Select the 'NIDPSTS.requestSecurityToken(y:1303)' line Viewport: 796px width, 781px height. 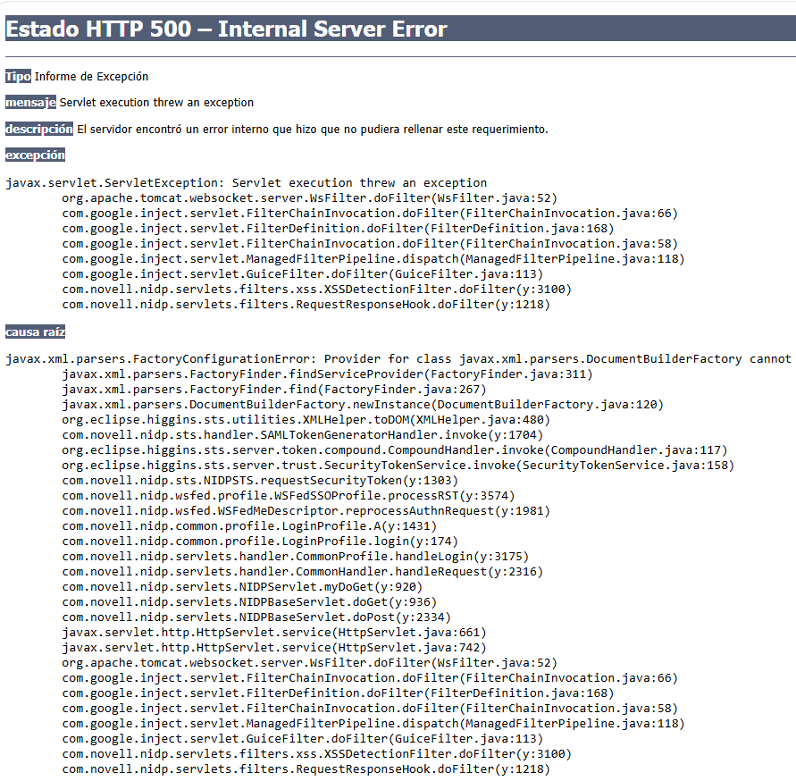(x=260, y=481)
